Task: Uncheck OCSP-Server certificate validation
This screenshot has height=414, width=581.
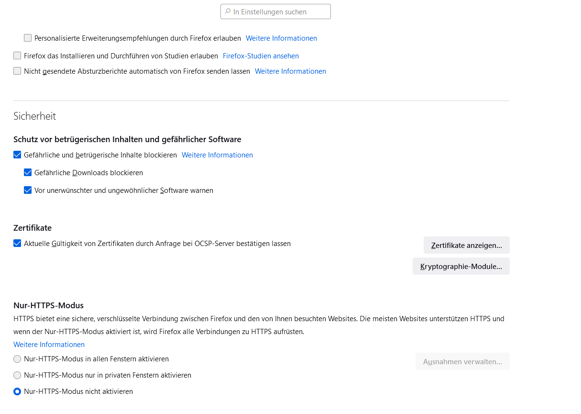Action: pos(17,243)
